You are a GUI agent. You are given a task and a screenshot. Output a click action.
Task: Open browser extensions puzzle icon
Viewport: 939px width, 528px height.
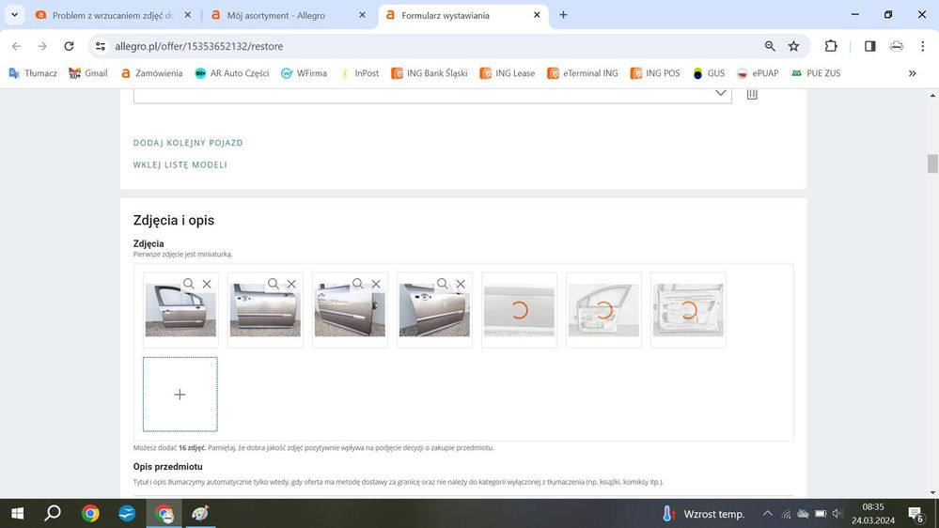[831, 46]
